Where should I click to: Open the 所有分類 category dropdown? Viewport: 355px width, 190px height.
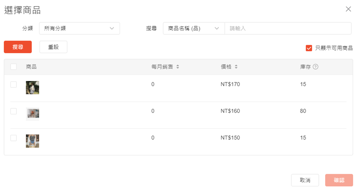pos(79,28)
